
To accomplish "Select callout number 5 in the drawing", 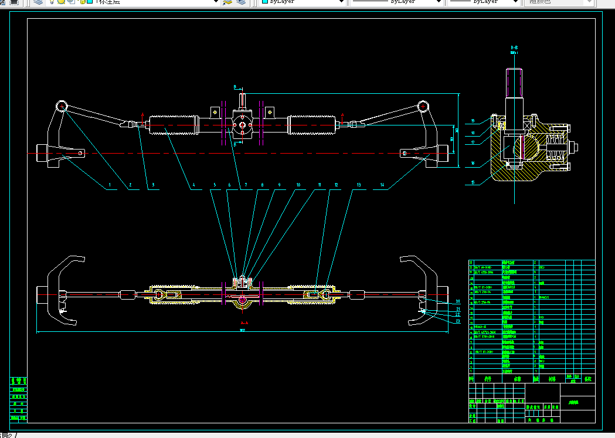I will click(215, 185).
